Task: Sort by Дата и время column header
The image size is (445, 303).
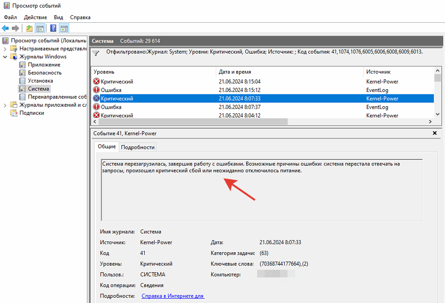Action: click(x=290, y=72)
